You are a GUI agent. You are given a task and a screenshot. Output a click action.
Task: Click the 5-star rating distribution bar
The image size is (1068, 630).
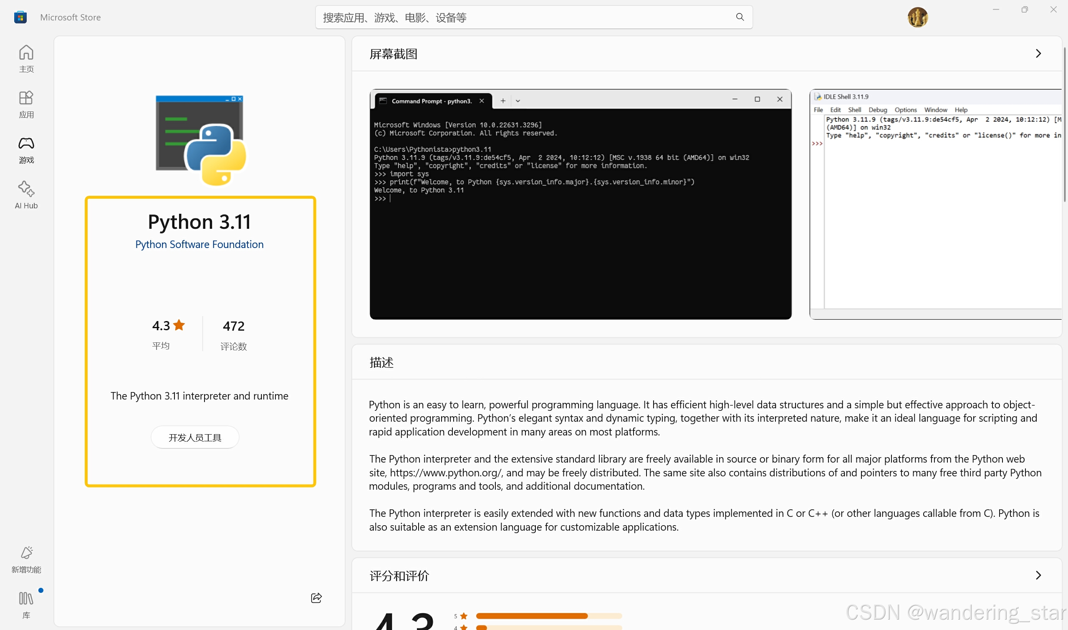548,615
